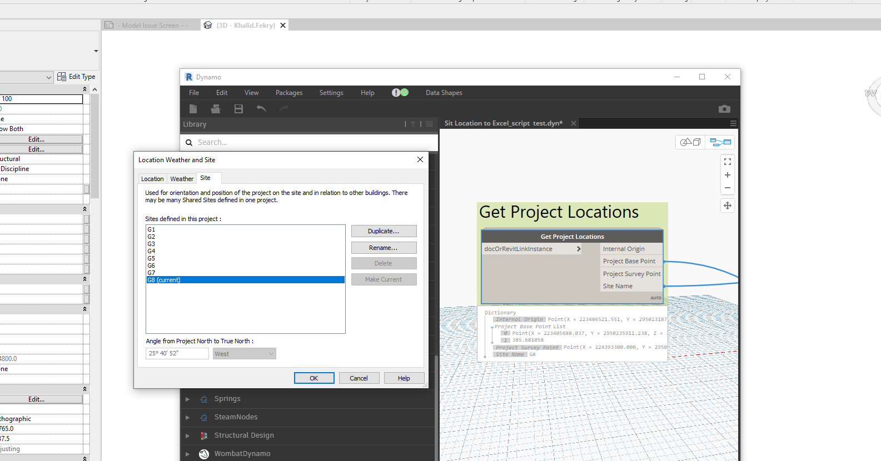This screenshot has height=461, width=881.
Task: Zoom in the Dynamo canvas with plus icon
Action: point(727,175)
